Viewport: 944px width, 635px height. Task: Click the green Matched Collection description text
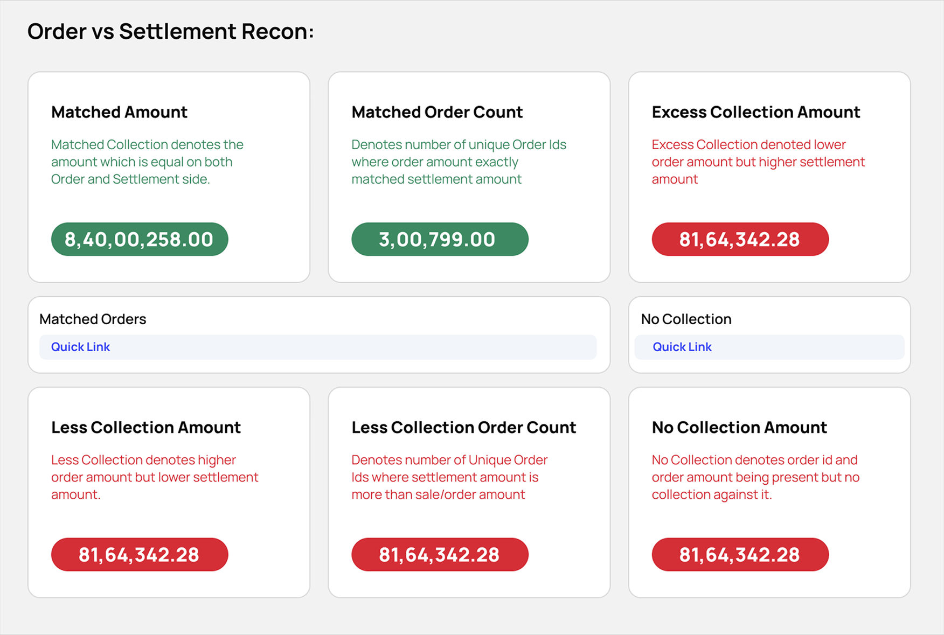147,162
